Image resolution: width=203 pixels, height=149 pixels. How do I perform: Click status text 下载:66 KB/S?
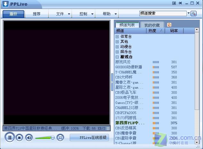click(x=94, y=128)
